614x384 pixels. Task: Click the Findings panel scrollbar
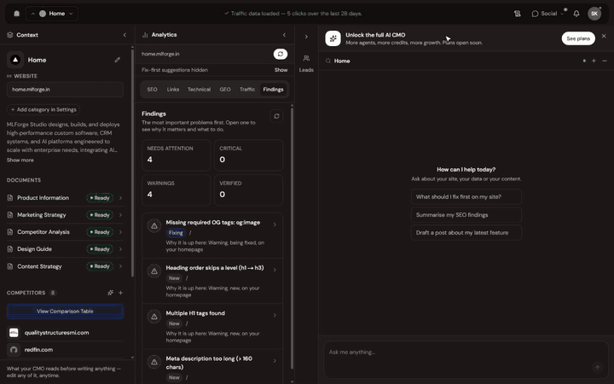coord(292,238)
